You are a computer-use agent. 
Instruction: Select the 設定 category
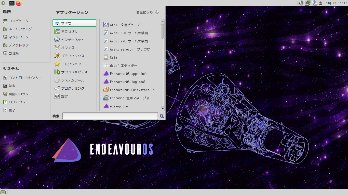74,96
